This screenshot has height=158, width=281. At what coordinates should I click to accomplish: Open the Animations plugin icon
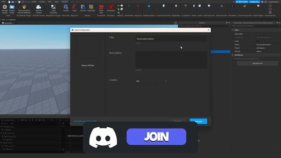[232, 6]
